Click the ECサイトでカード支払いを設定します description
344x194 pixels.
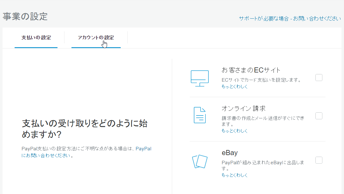(x=261, y=80)
